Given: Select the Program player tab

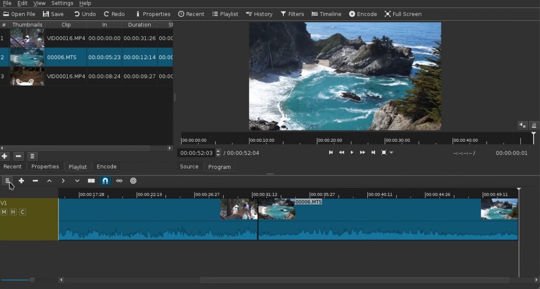Looking at the screenshot, I should click(219, 167).
